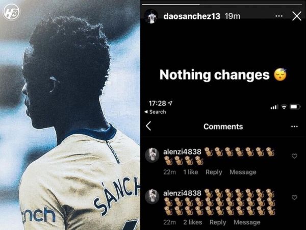
Task: Tap the battery status icon
Action: tap(295, 107)
